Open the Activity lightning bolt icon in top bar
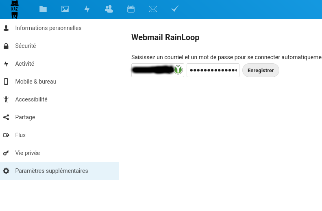Image resolution: width=322 pixels, height=211 pixels. (x=87, y=9)
